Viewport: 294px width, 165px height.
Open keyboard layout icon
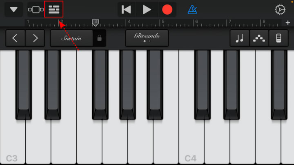click(x=278, y=38)
